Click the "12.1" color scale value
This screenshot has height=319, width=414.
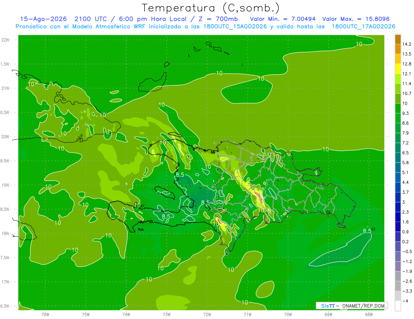point(407,74)
